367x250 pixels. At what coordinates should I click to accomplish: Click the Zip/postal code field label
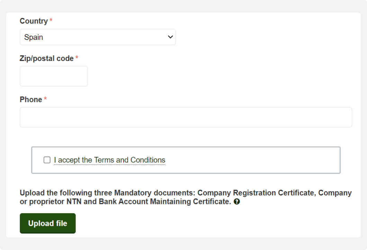(x=46, y=59)
